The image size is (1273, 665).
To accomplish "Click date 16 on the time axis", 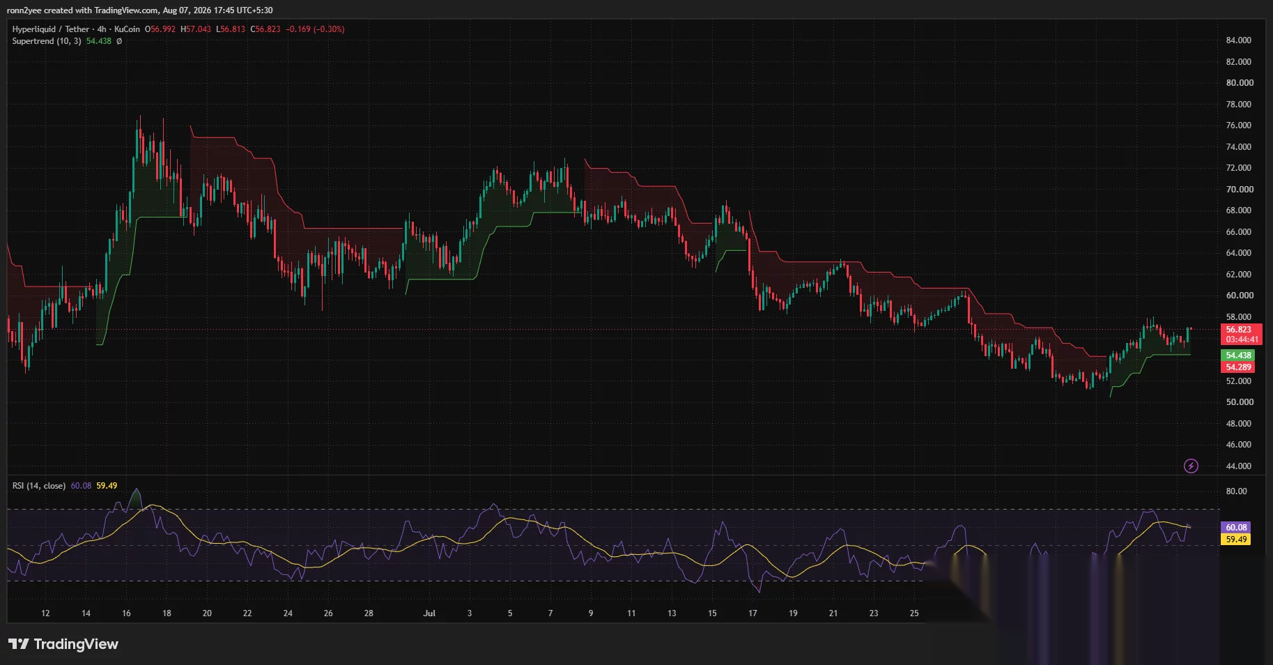I will pyautogui.click(x=126, y=613).
